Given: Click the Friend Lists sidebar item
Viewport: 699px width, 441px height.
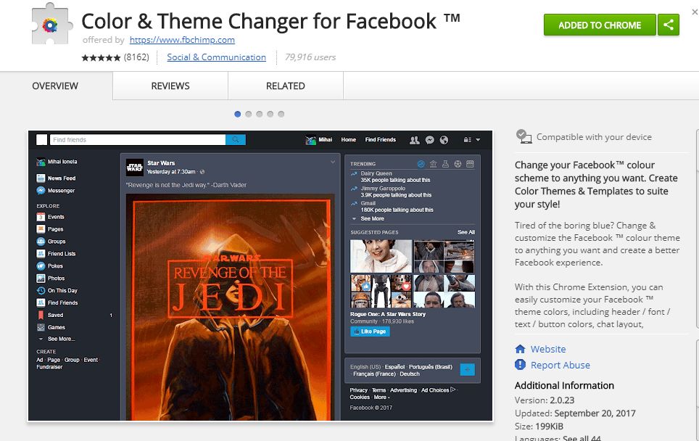Looking at the screenshot, I should (x=56, y=254).
